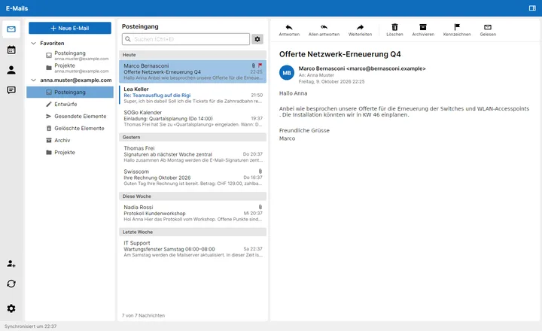542x331 pixels.
Task: Select the Marco Bernasconi Offerte email
Action: coord(193,71)
